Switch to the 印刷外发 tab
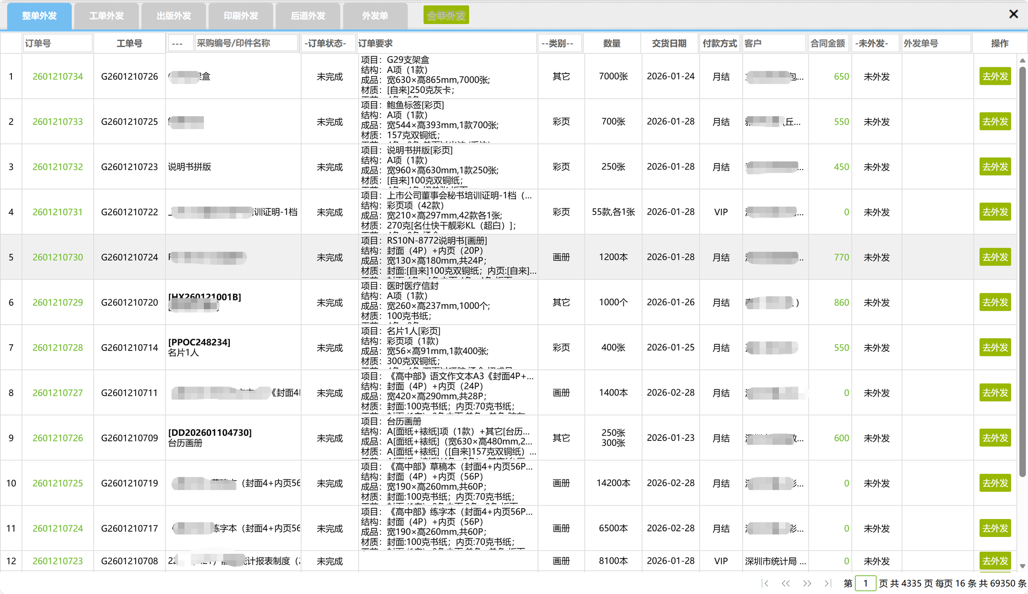 (x=241, y=16)
